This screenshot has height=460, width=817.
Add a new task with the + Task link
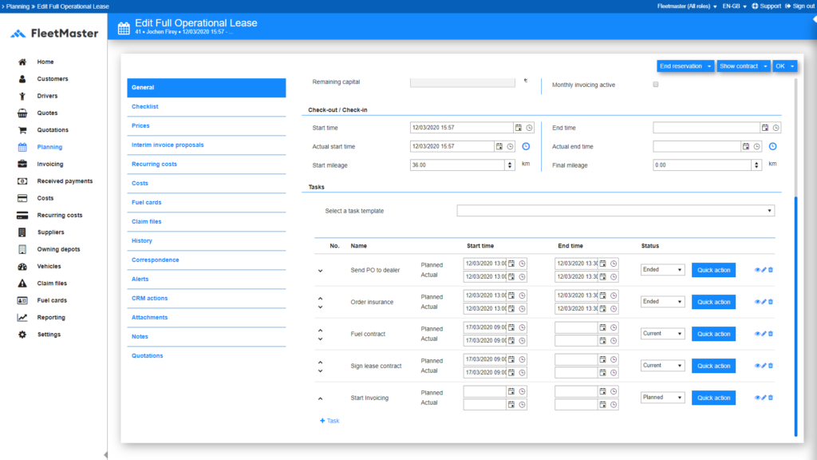[x=330, y=420]
